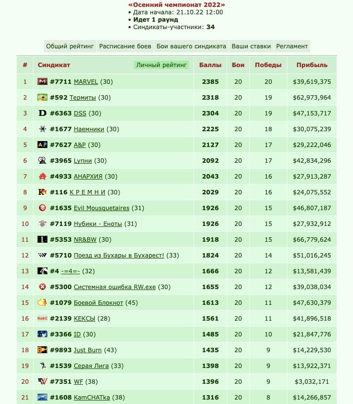Click the WF syndicate logo icon
This screenshot has height=404, width=353.
(x=42, y=382)
